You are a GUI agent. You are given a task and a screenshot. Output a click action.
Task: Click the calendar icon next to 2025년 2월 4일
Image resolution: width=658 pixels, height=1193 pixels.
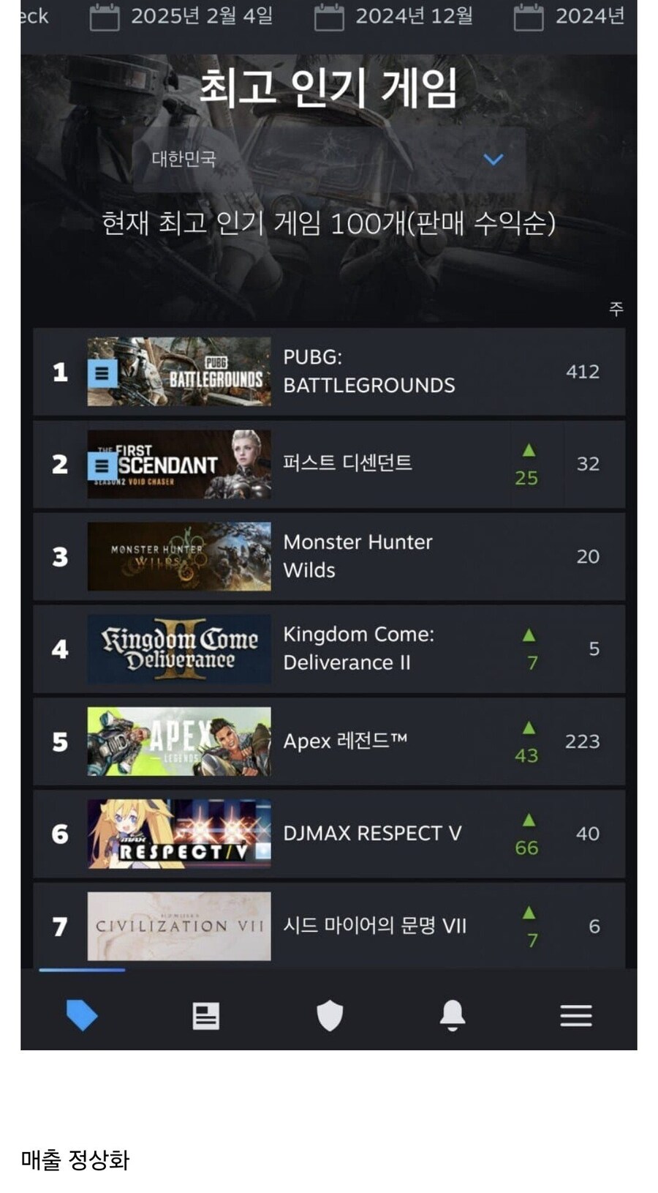(105, 17)
